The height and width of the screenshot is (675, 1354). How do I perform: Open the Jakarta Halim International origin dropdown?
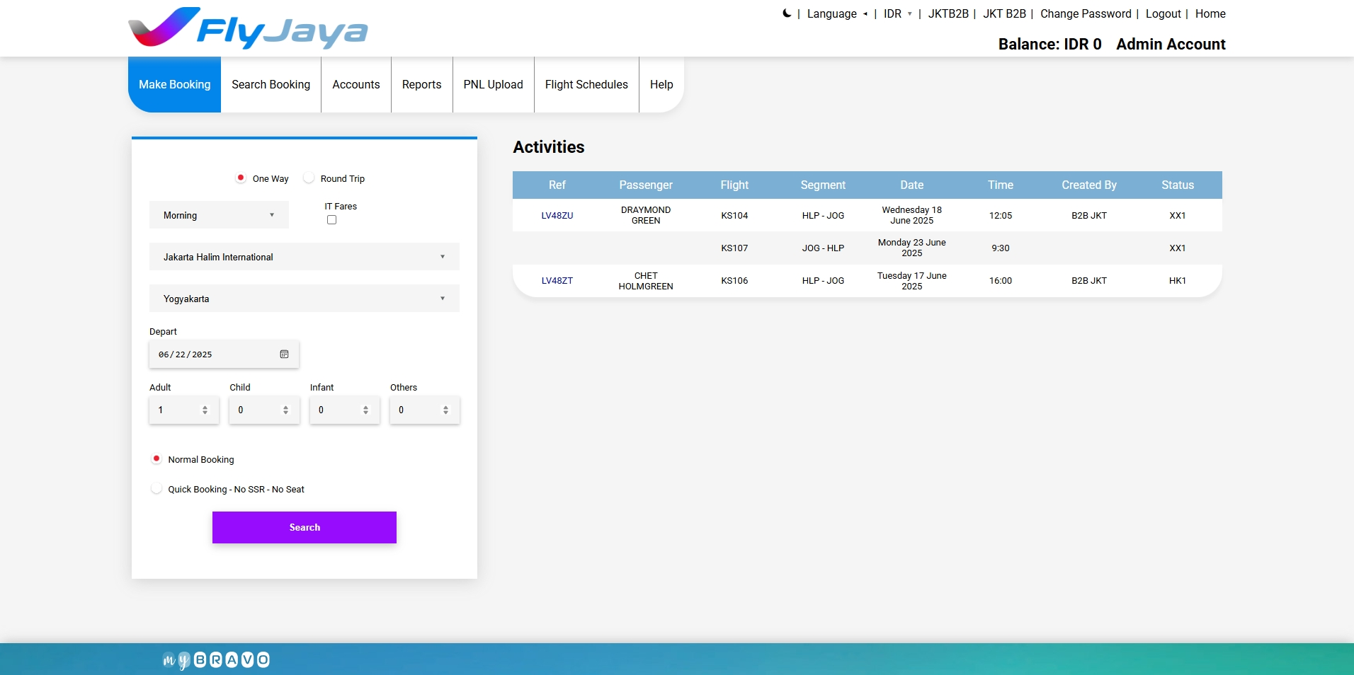305,257
